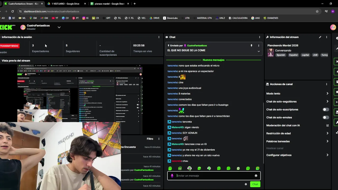Click MalevoHD username on 'sigan viendo' message
338x190 pixels.
pyautogui.click(x=177, y=127)
